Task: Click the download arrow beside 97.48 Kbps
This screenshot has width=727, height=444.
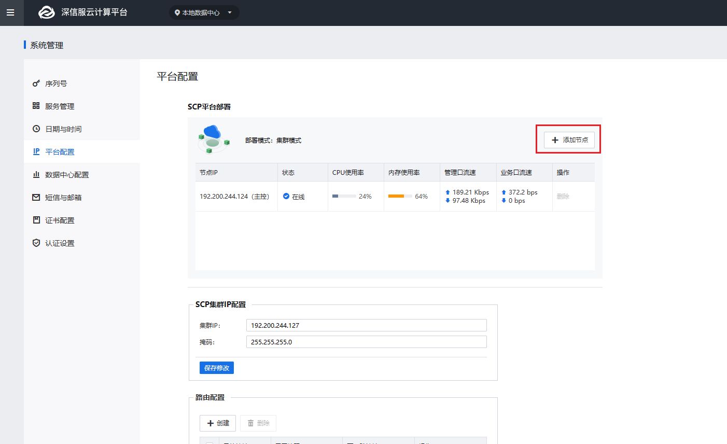Action: [448, 201]
